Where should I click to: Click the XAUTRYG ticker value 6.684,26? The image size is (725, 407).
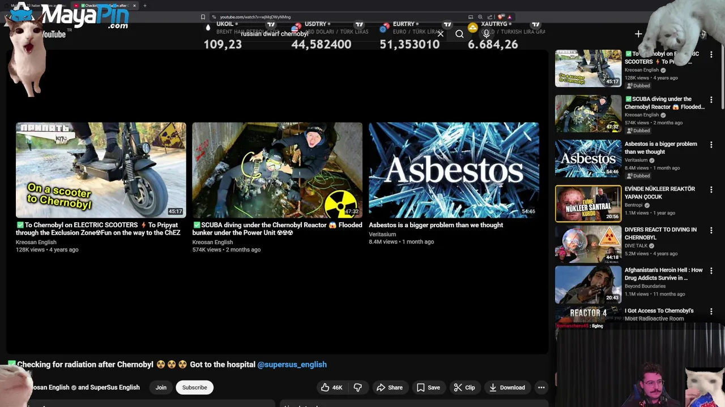[493, 44]
